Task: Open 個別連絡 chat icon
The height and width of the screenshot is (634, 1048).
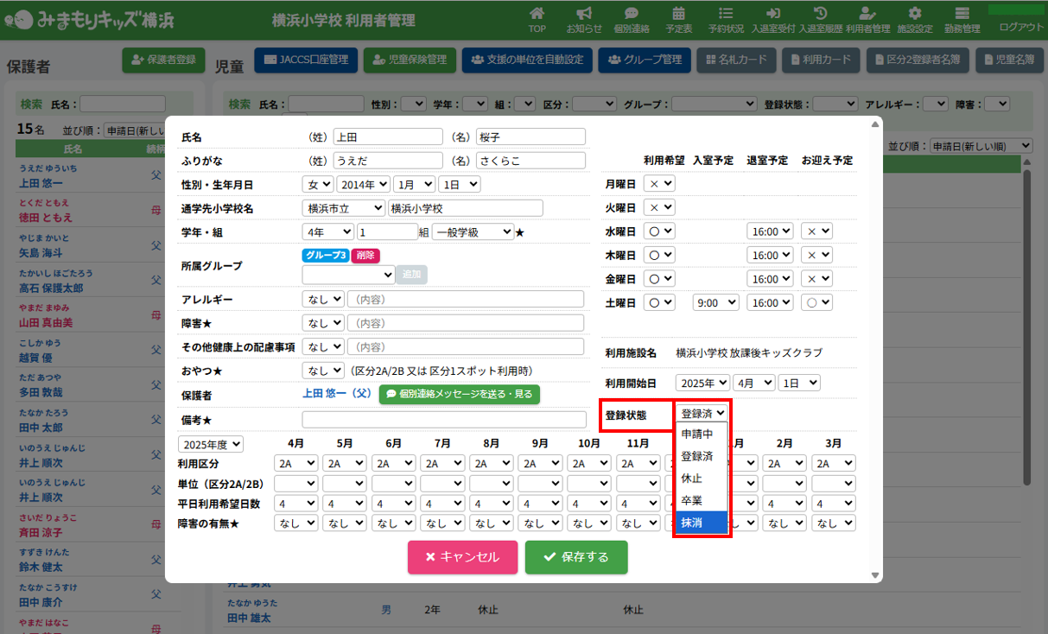Action: click(x=632, y=20)
